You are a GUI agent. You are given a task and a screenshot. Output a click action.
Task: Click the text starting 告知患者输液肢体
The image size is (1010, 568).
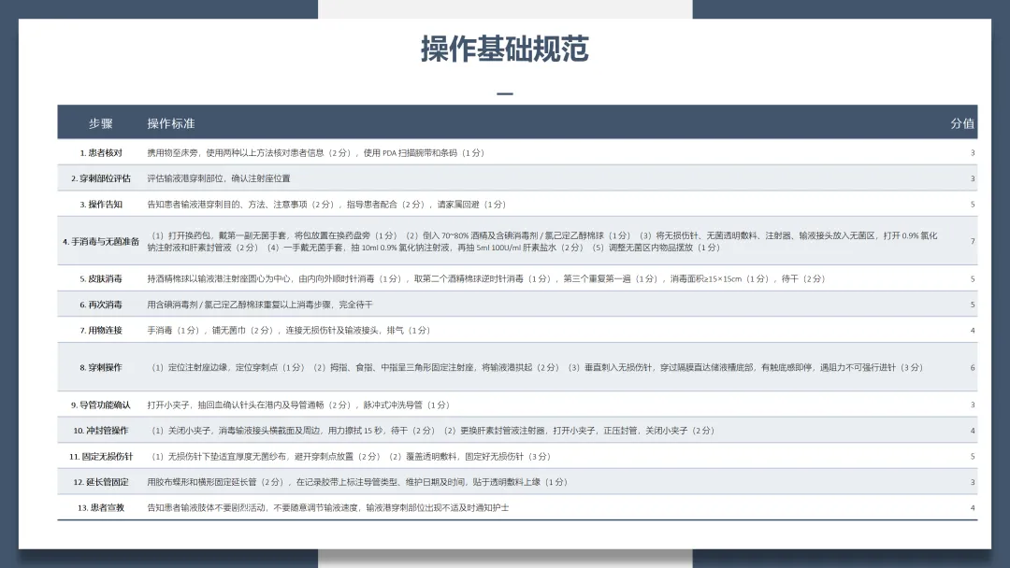point(328,508)
